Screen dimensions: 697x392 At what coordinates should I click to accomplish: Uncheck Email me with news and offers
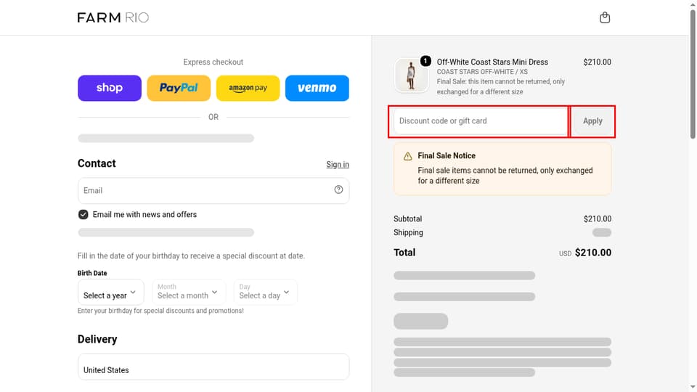point(83,215)
